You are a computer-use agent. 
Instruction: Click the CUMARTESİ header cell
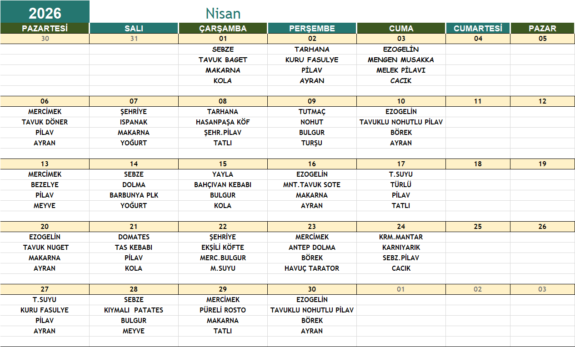coord(478,28)
